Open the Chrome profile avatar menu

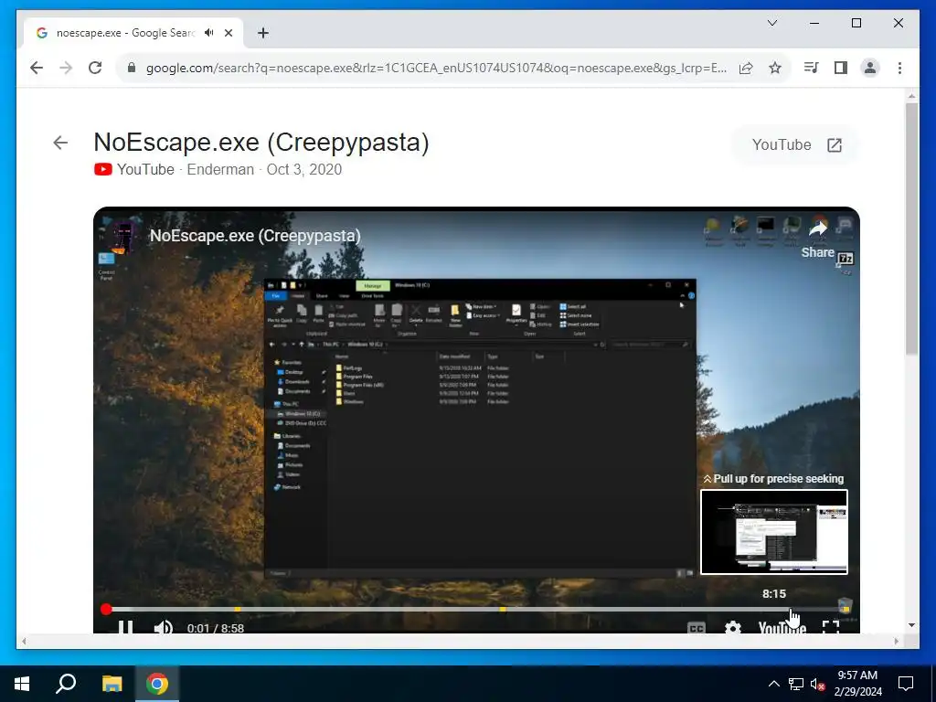(x=870, y=68)
